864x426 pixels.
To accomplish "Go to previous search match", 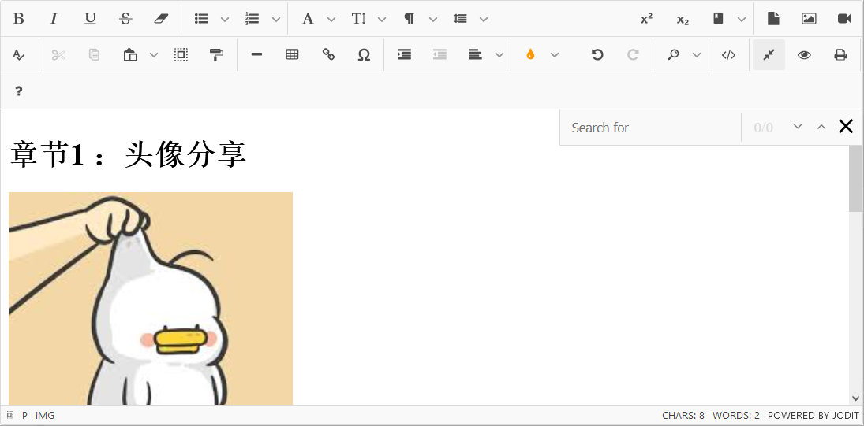I will coord(821,128).
